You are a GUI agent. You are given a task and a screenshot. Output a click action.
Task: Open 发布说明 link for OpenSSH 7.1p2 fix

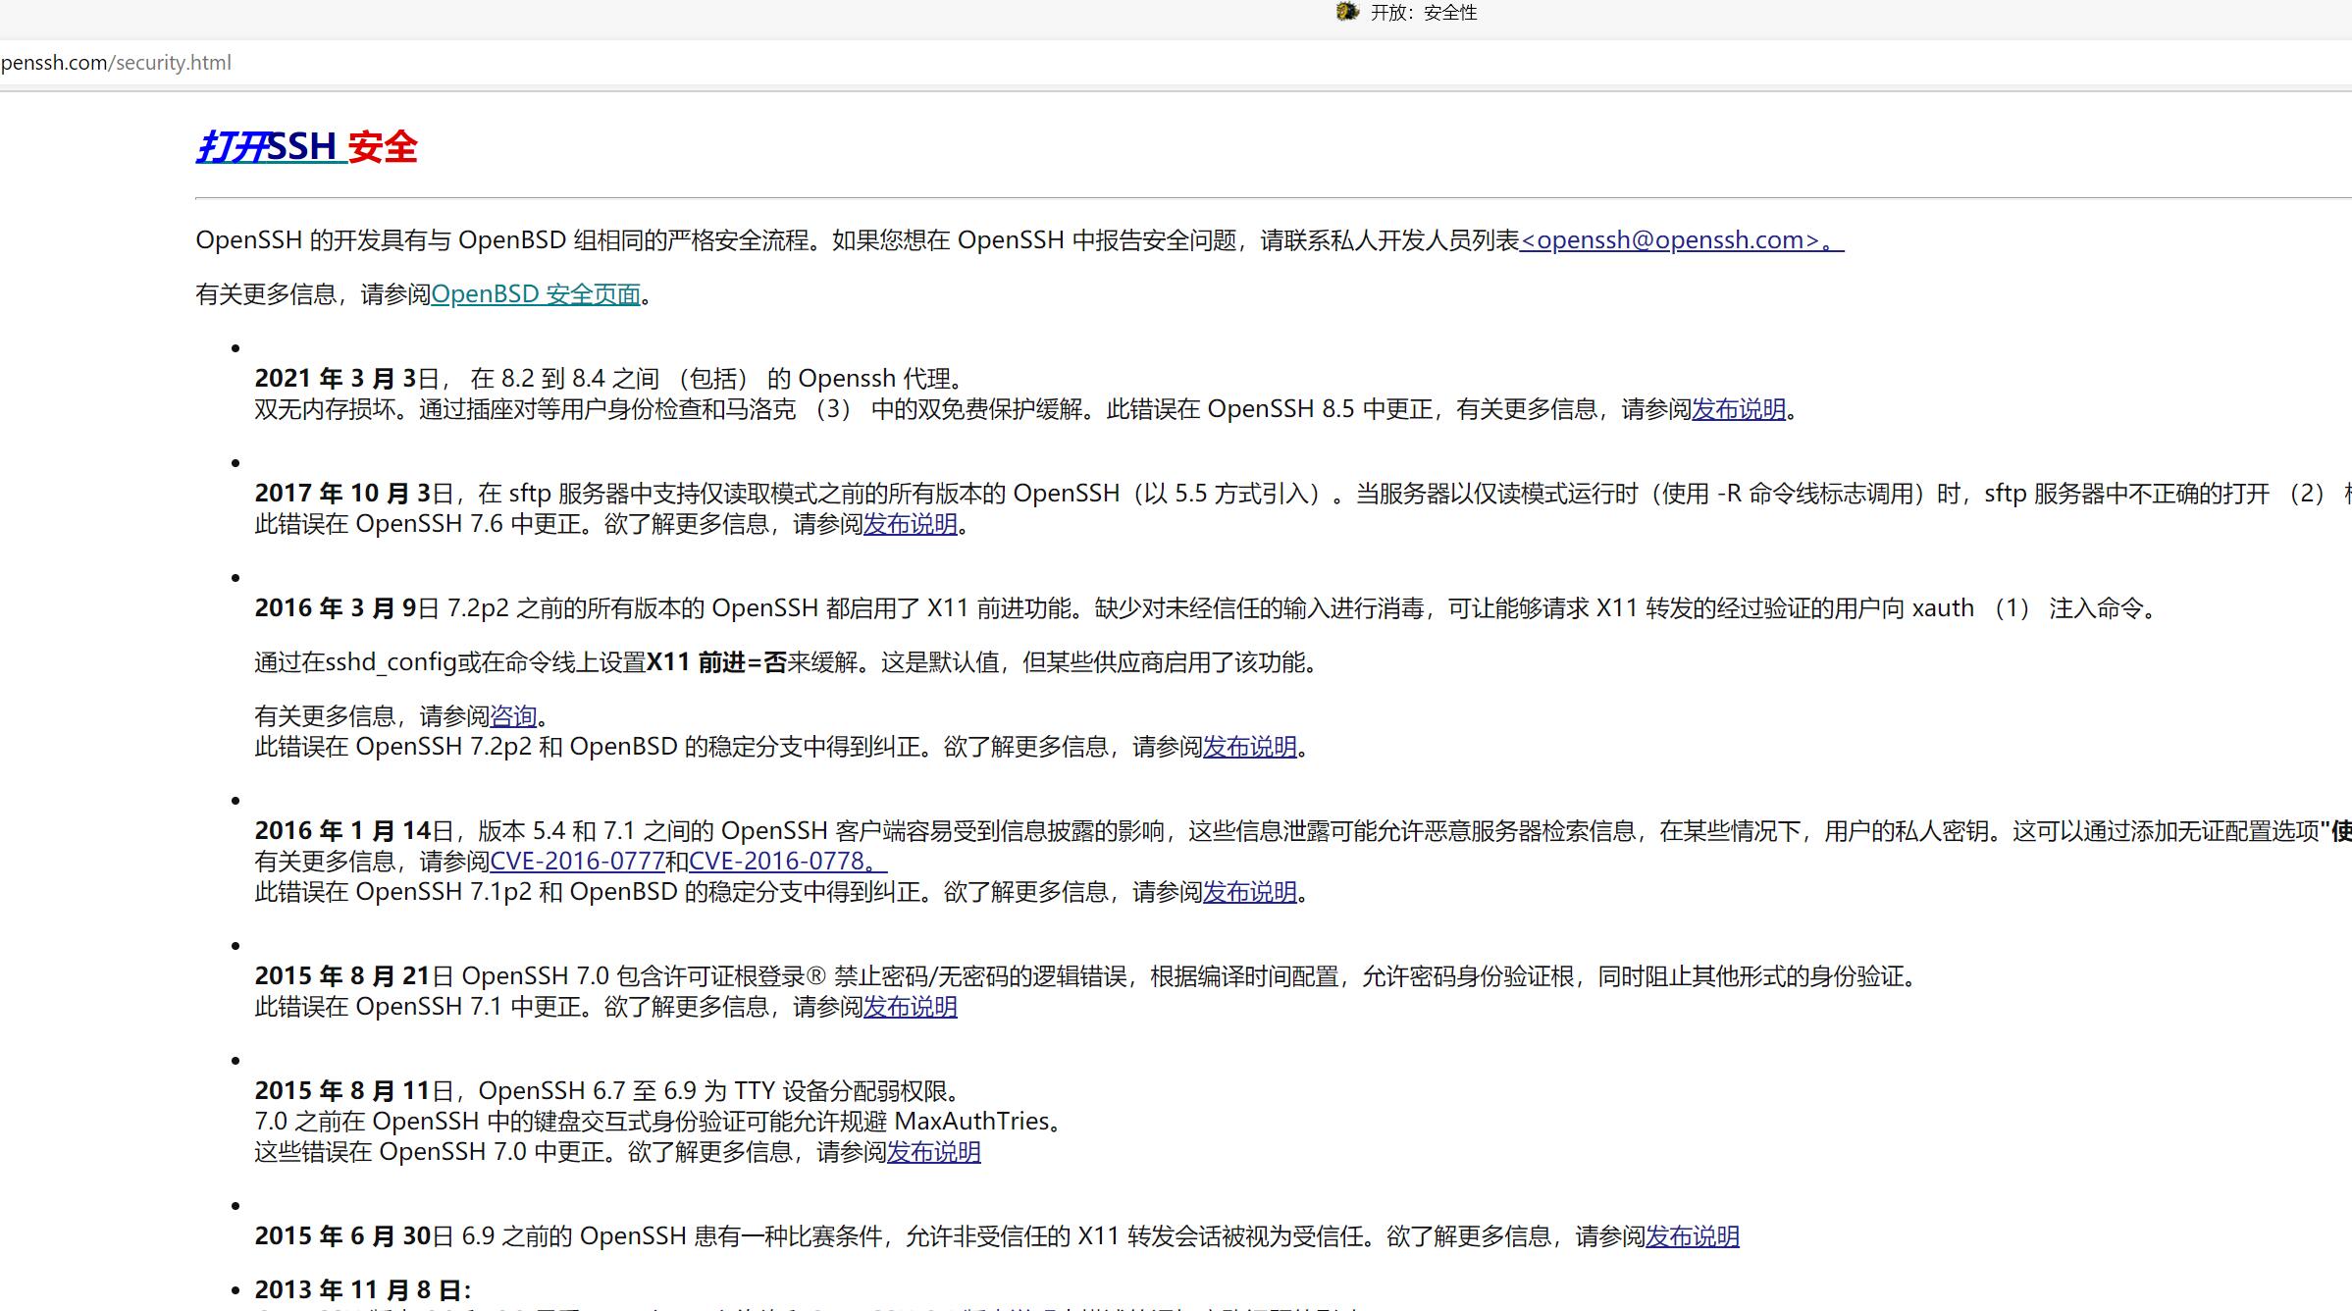click(1250, 892)
